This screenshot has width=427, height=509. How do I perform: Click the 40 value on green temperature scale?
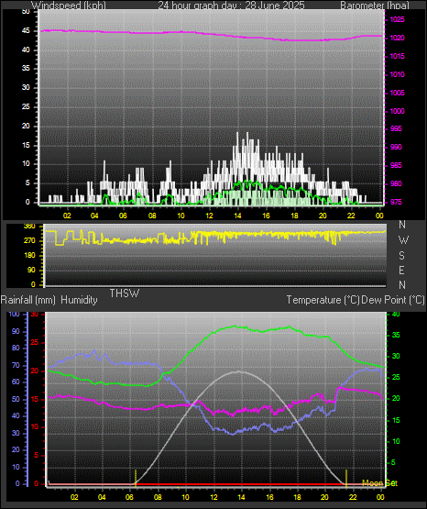coord(396,314)
